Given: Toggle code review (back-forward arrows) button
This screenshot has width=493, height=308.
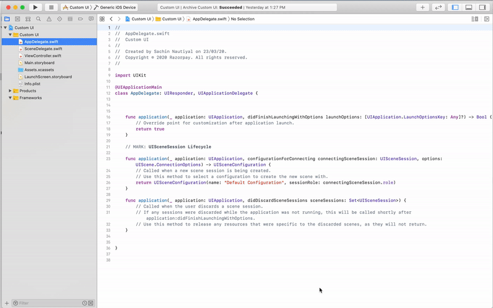Looking at the screenshot, I should (x=438, y=7).
